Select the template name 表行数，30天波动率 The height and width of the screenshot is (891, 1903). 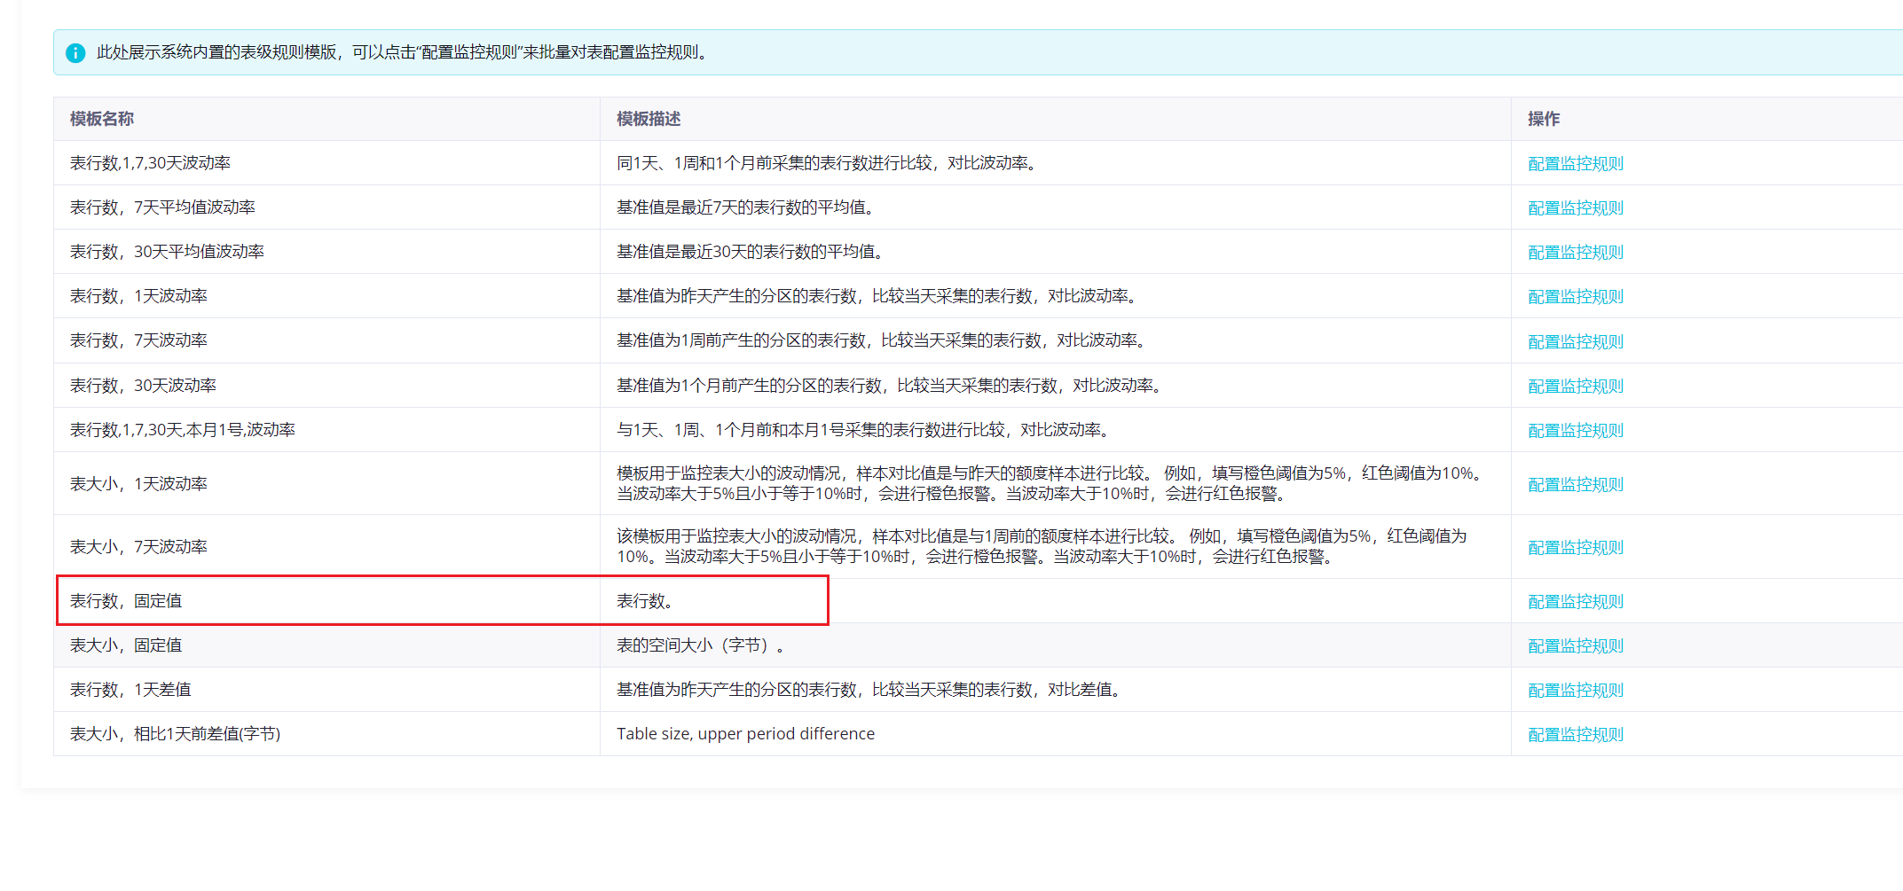point(143,386)
